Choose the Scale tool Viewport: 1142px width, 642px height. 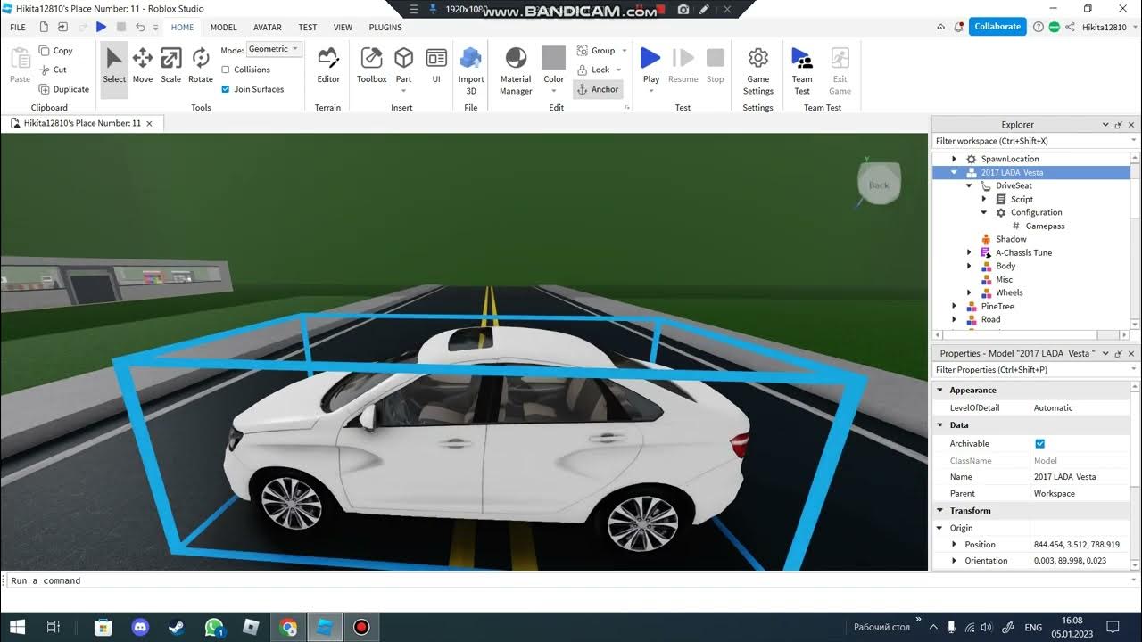[x=170, y=65]
